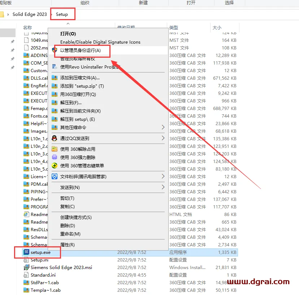Select 重命名(M) from the menu
This screenshot has height=295, width=299.
(x=70, y=234)
